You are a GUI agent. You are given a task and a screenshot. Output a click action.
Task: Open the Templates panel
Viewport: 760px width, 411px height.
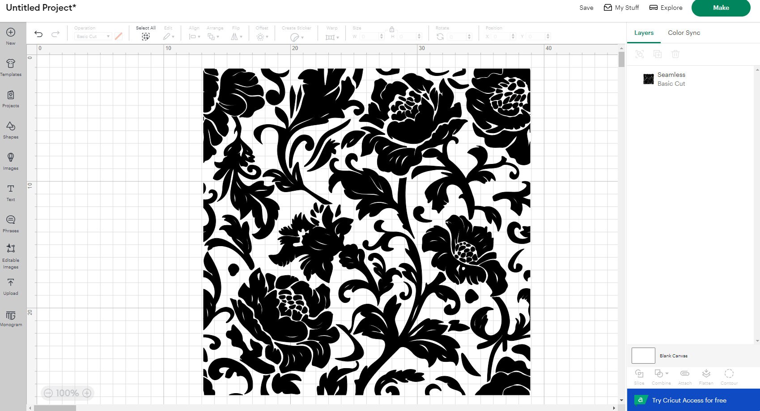10,67
